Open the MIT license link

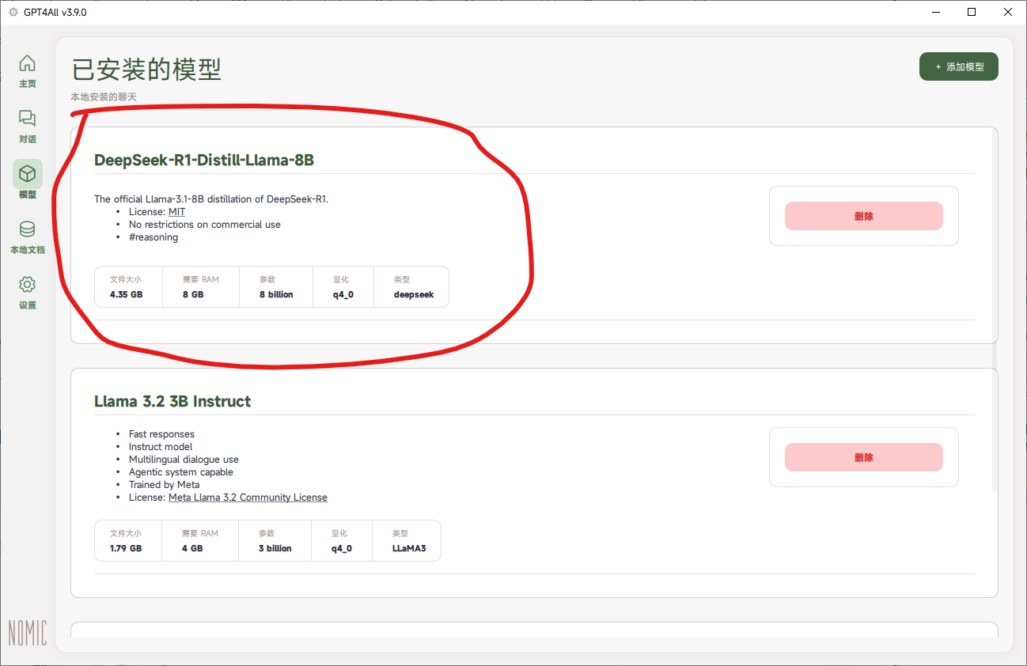[x=176, y=212]
